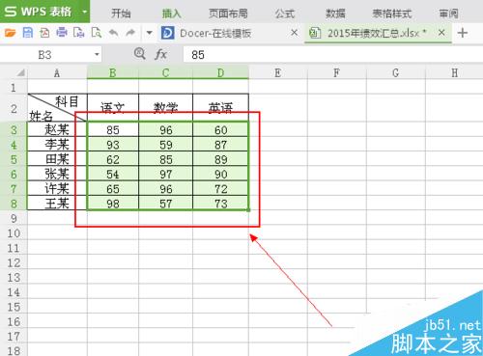Click the open folder icon

(10, 33)
